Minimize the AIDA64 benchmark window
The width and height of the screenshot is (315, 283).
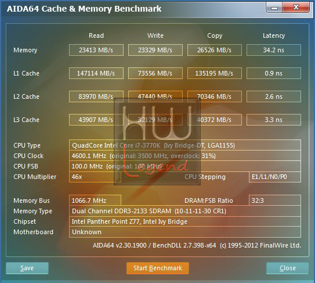point(274,8)
